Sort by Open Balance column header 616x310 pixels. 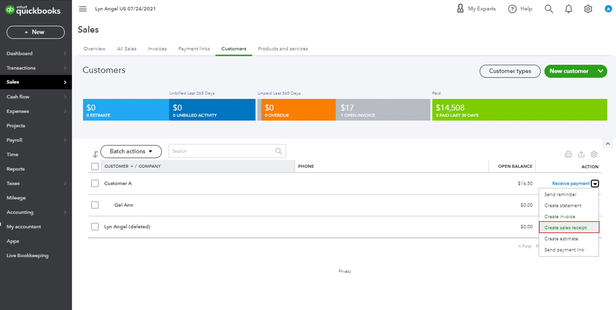(x=515, y=166)
